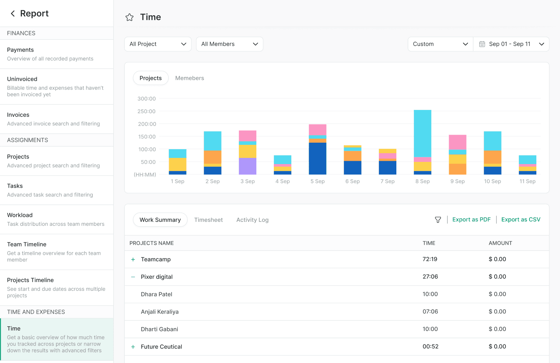Image resolution: width=560 pixels, height=363 pixels.
Task: Click the tall cyan segment on 8 Sep bar
Action: coord(423,133)
